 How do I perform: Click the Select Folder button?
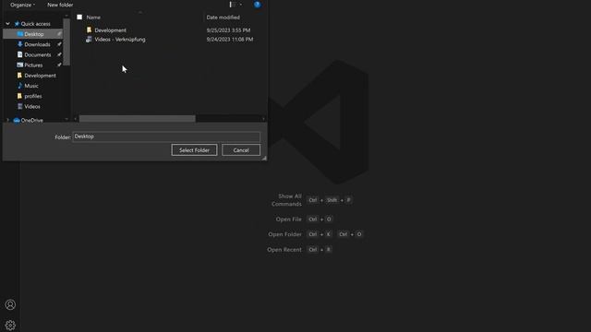point(194,150)
